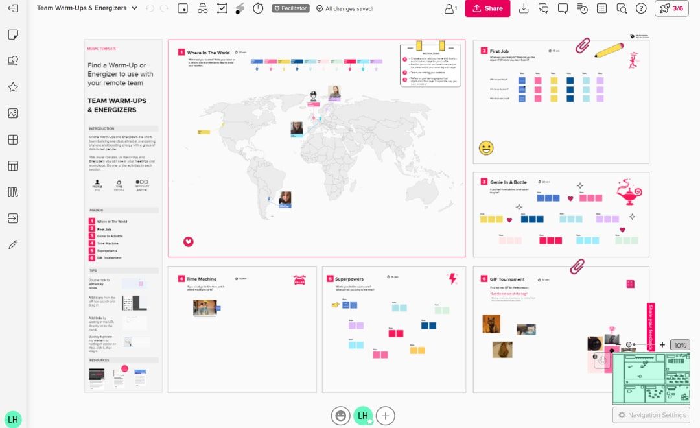700x428 pixels.
Task: Open the 10% zoom level dropdown
Action: point(680,345)
